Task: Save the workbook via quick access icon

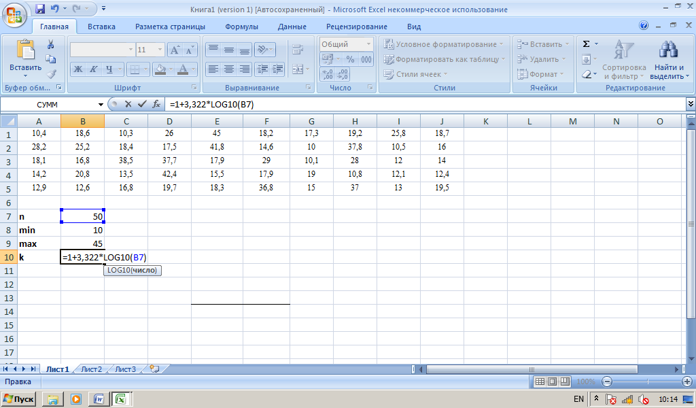Action: 40,9
